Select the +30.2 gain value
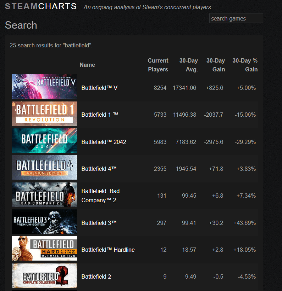The image size is (282, 291). [216, 223]
